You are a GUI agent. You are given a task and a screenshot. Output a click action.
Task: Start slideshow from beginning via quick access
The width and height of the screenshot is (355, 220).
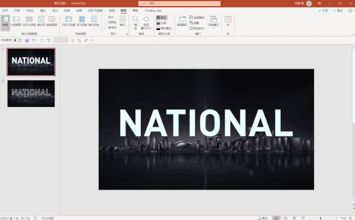49,40
